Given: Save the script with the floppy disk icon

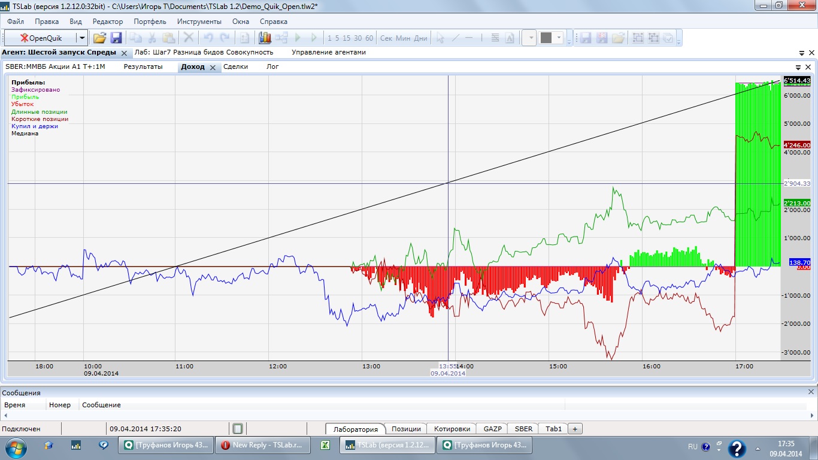Looking at the screenshot, I should pyautogui.click(x=116, y=38).
